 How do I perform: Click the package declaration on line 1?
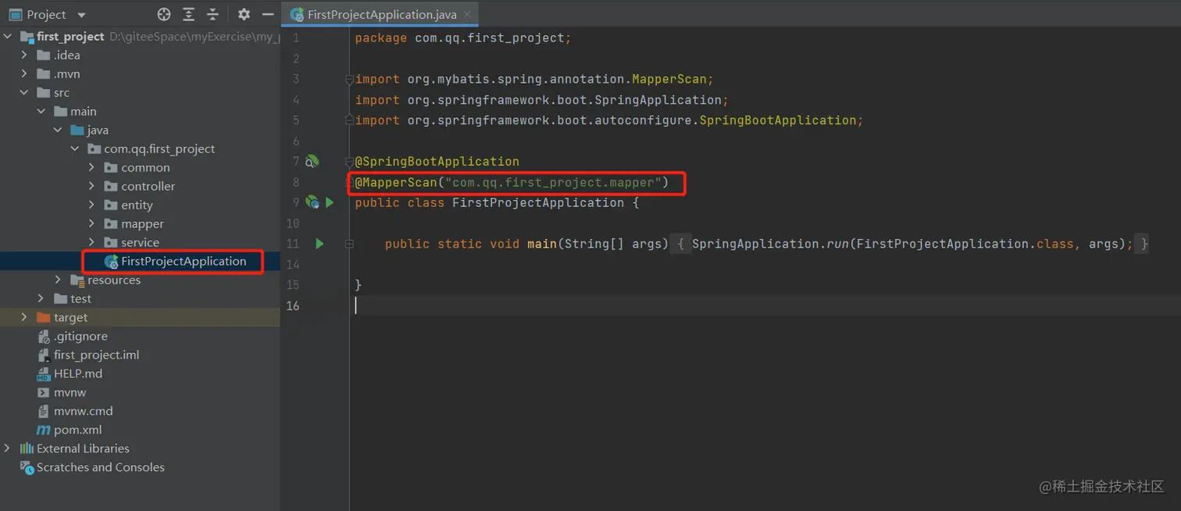[x=463, y=38]
